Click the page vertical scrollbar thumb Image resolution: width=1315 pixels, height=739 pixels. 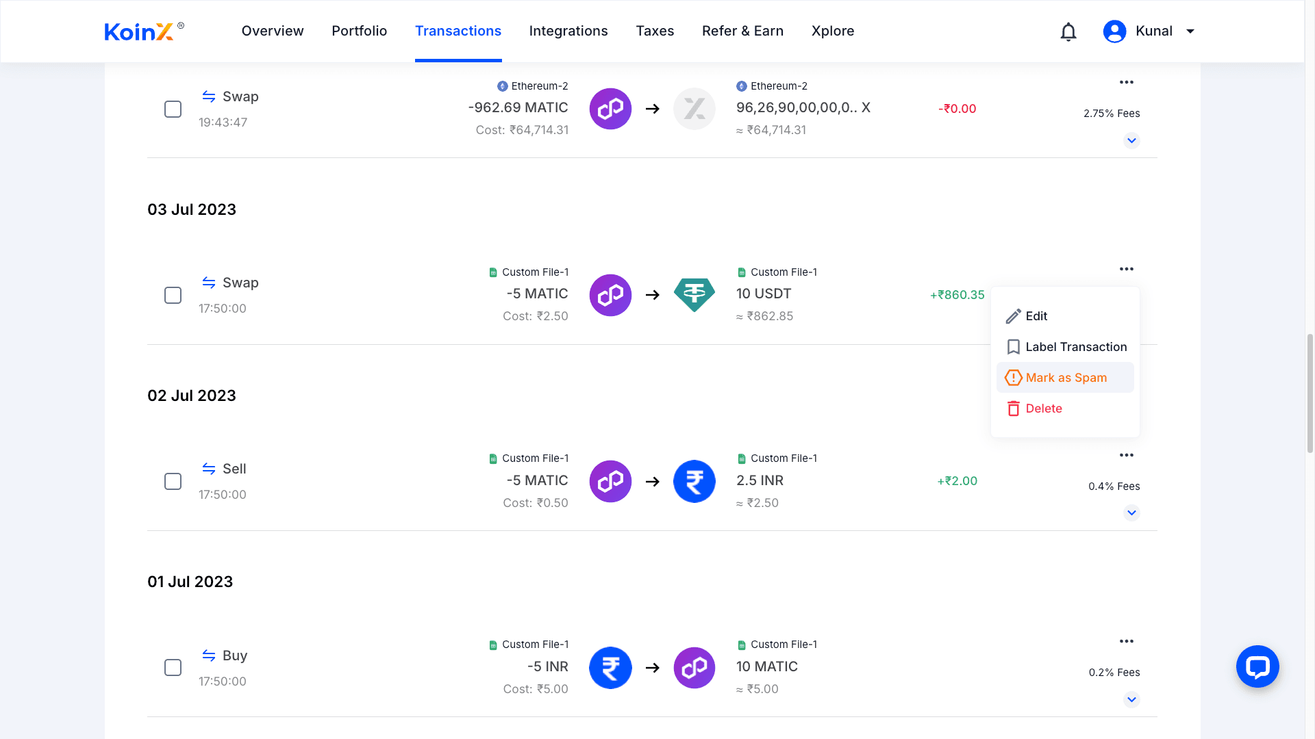[x=1310, y=393]
